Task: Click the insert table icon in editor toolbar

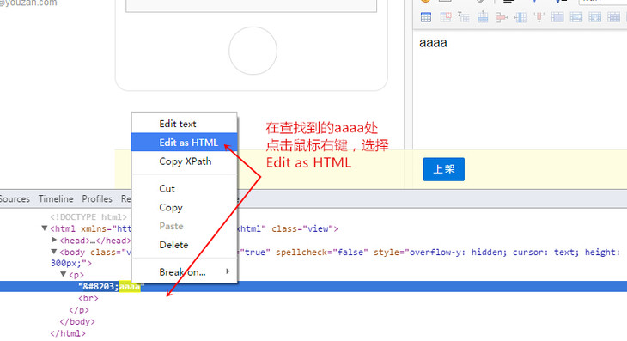Action: pos(426,17)
